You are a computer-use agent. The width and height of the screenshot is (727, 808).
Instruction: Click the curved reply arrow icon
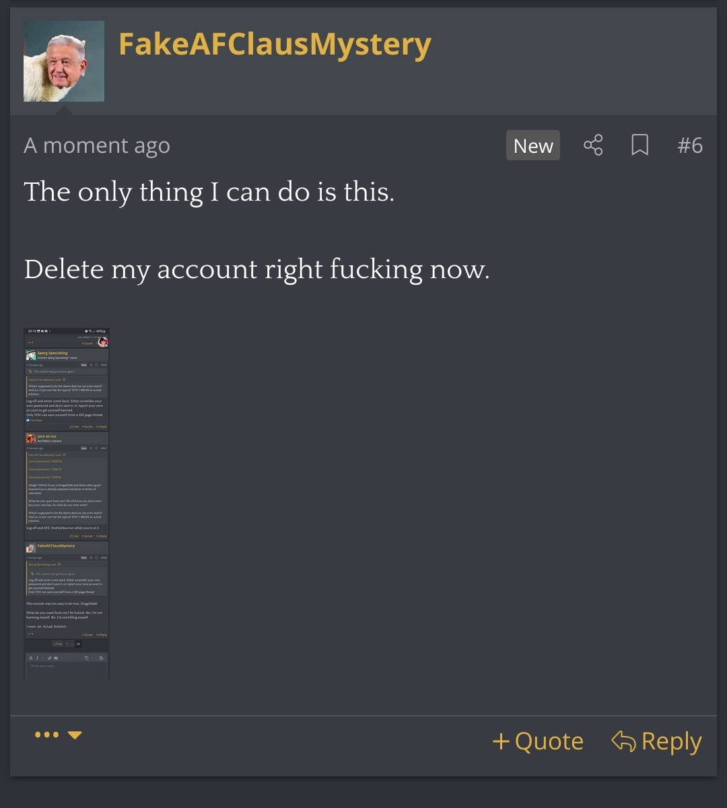pos(623,741)
